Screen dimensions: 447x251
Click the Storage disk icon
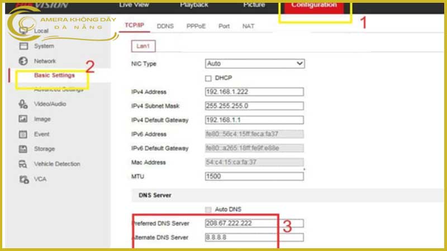point(23,149)
